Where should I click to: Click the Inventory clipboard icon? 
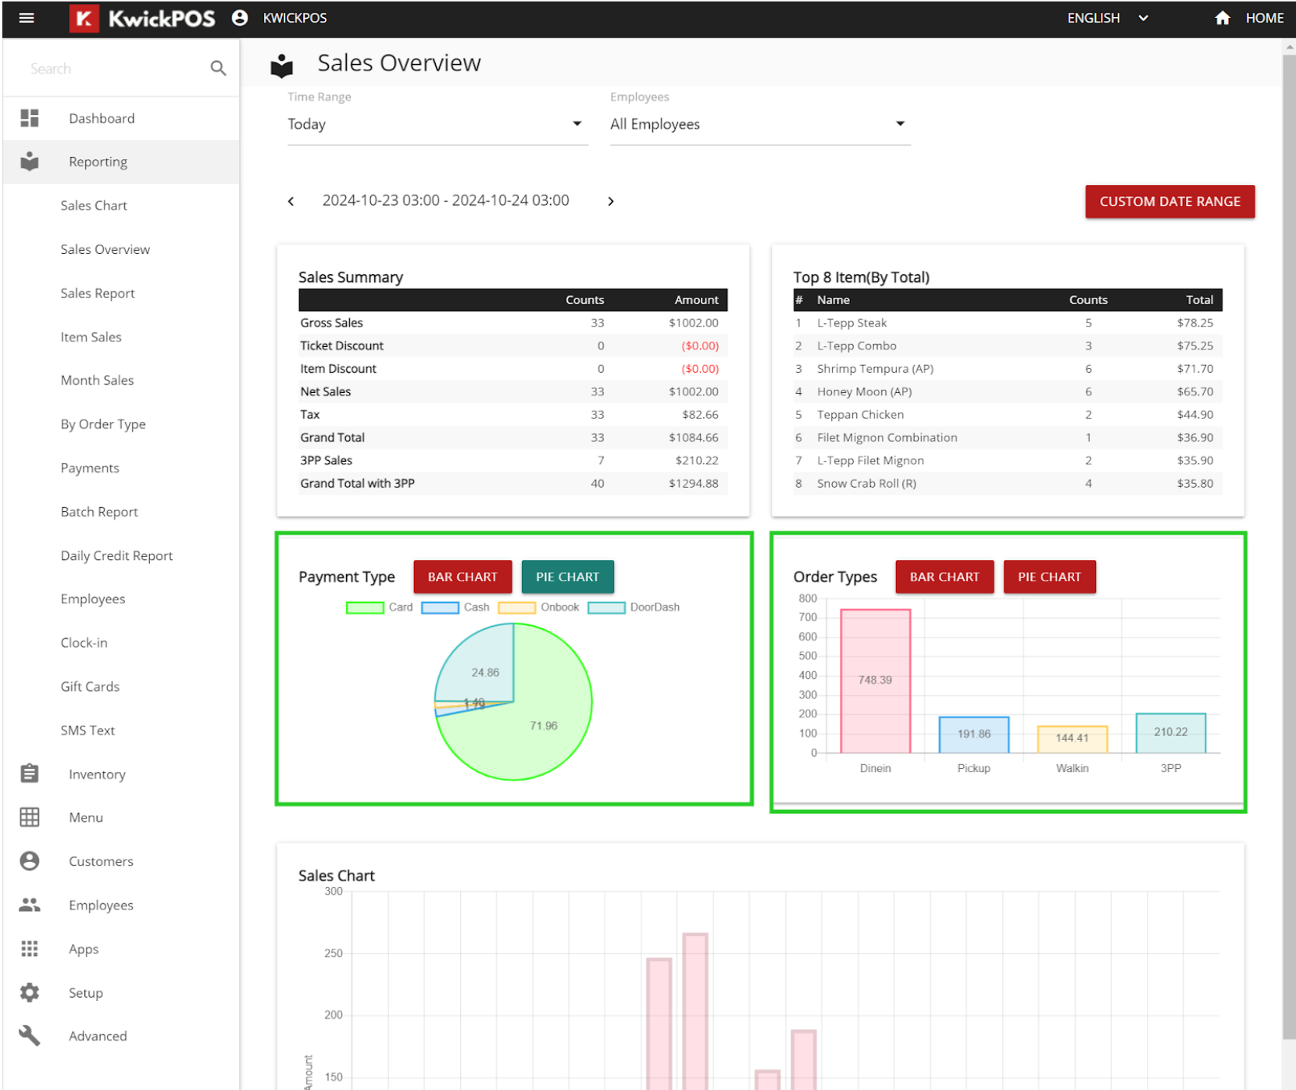(30, 774)
